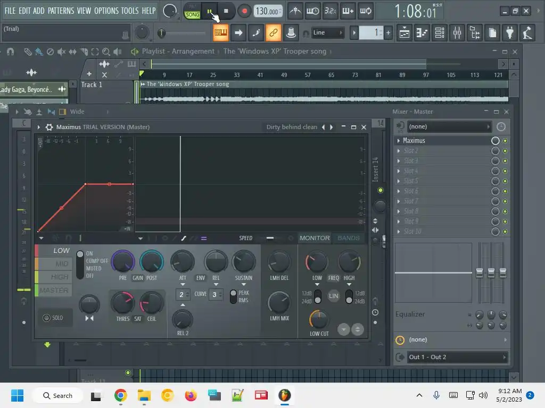Toggle LOW 12dB/24dB slope switch
Viewport: 545px width, 408px height.
[x=318, y=296]
